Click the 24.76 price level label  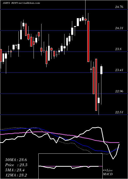click(x=119, y=7)
